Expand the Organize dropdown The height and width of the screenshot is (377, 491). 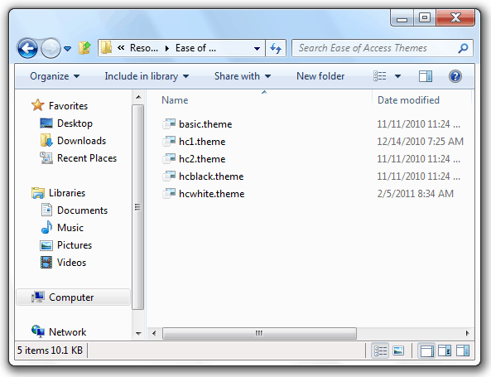55,76
